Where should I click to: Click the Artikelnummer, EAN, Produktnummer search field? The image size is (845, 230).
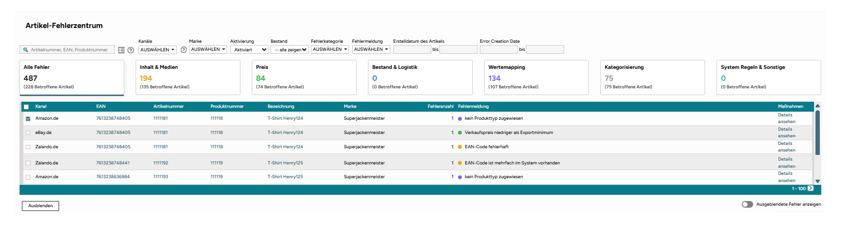click(x=67, y=49)
